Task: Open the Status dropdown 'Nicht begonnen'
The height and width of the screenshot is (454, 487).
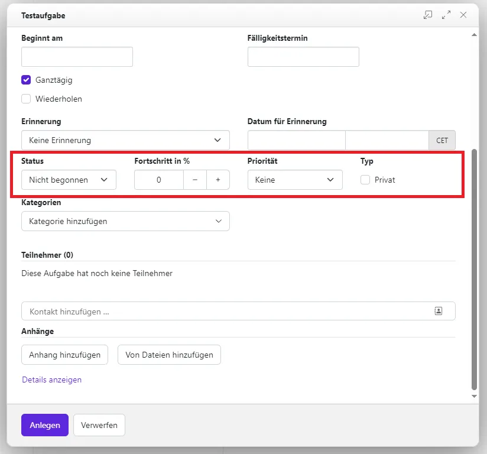Action: point(69,180)
